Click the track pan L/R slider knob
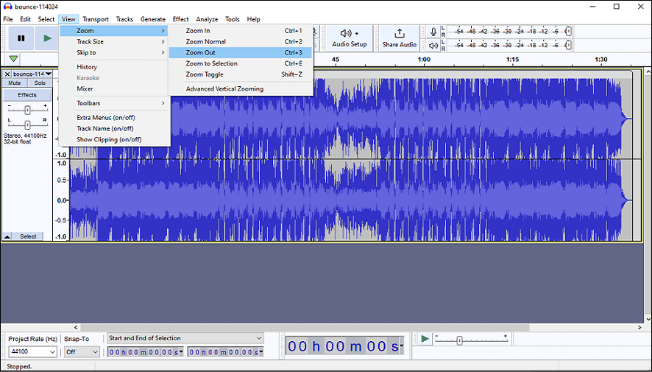Image resolution: width=652 pixels, height=372 pixels. (27, 124)
